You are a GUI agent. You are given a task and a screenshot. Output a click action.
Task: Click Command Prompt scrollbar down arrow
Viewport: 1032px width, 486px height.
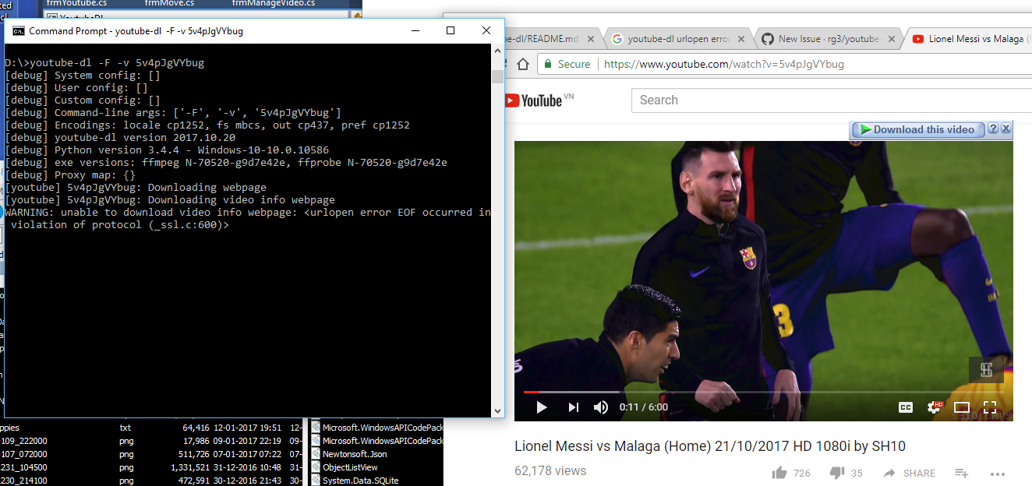pos(497,410)
